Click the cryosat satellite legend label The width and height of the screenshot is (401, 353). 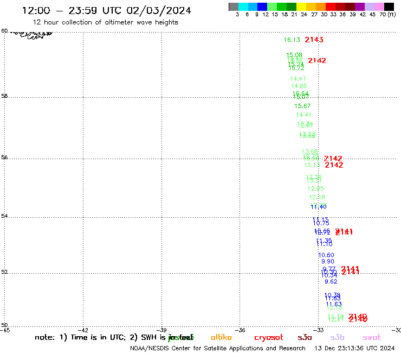pyautogui.click(x=269, y=338)
